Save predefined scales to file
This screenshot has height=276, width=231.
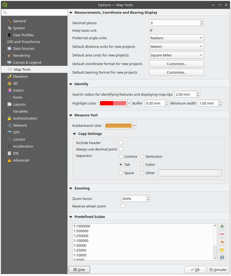point(222,257)
